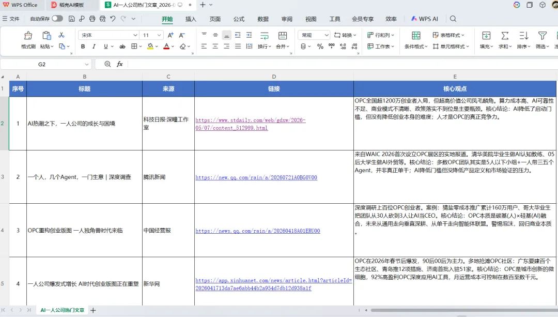Open the File (文件) menu

pyautogui.click(x=11, y=19)
